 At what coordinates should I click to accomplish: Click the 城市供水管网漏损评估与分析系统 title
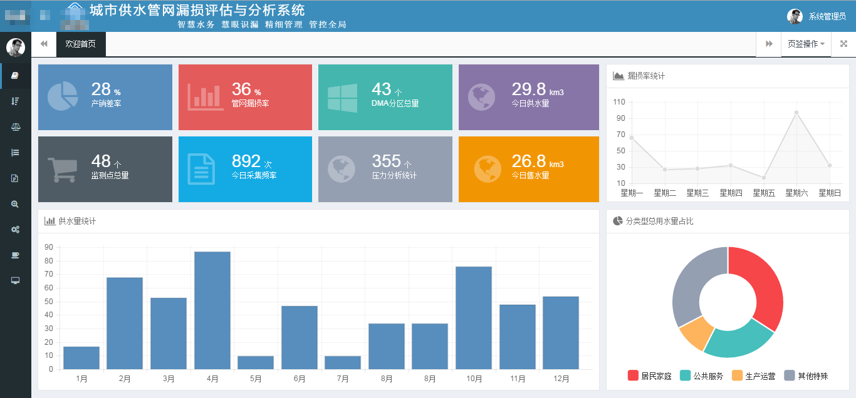(x=197, y=10)
